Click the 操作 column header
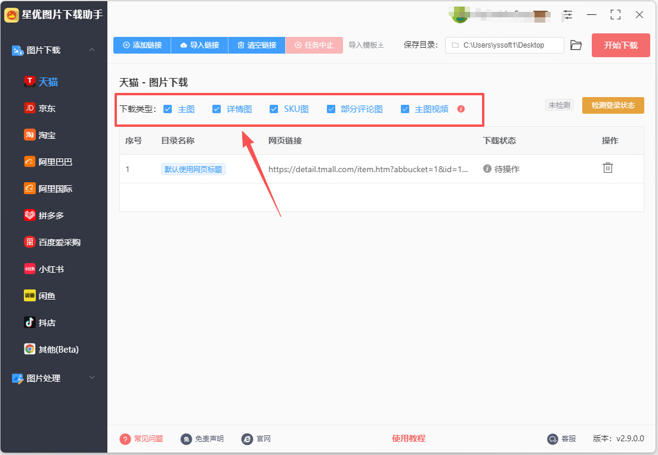Viewport: 658px width, 455px height. tap(610, 141)
